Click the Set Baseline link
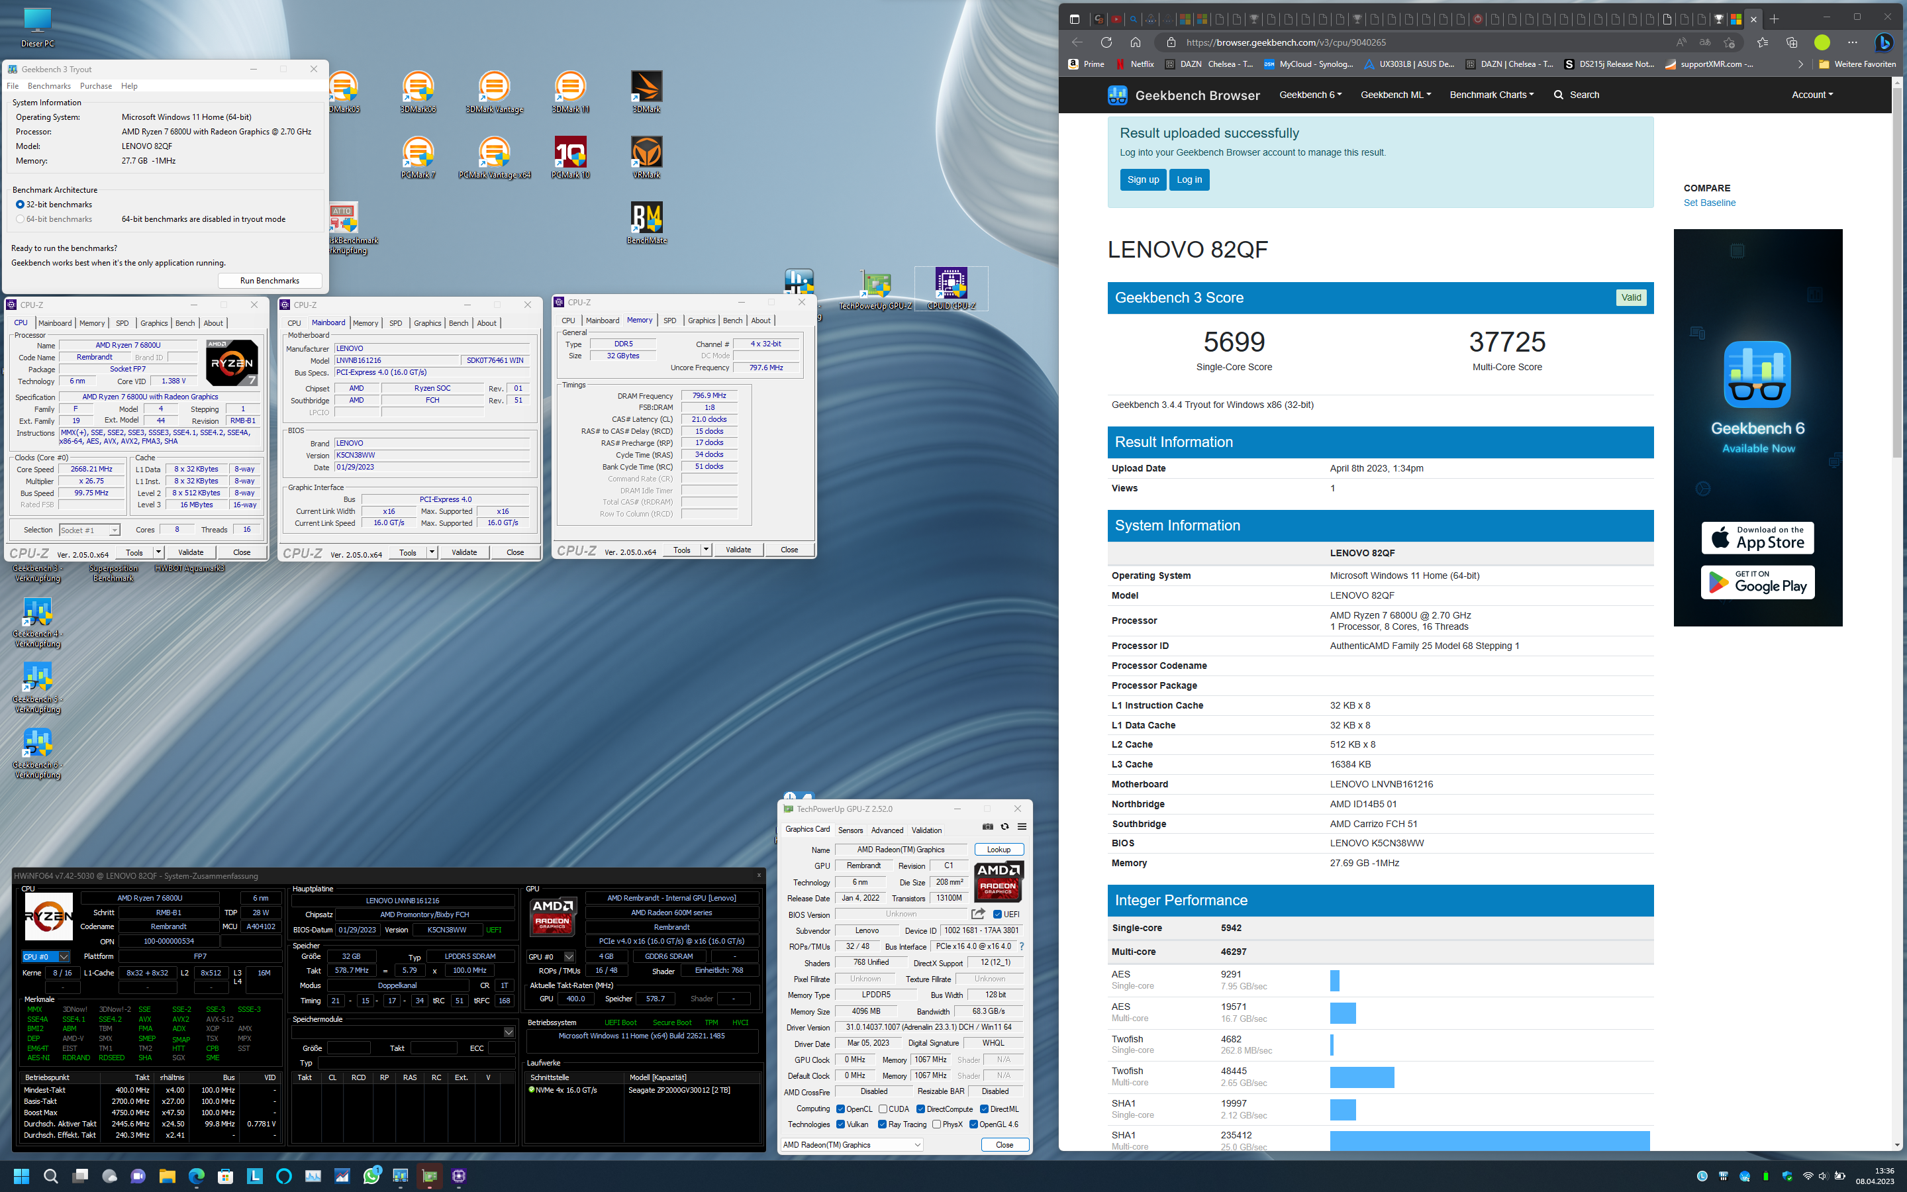1907x1192 pixels. click(x=1709, y=203)
